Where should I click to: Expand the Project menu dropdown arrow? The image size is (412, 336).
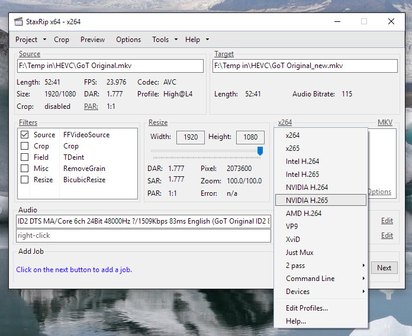pos(44,40)
